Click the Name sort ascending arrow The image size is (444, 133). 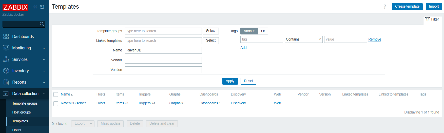click(72, 95)
